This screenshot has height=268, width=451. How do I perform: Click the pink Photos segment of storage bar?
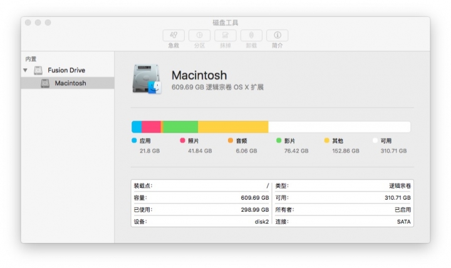click(x=151, y=127)
